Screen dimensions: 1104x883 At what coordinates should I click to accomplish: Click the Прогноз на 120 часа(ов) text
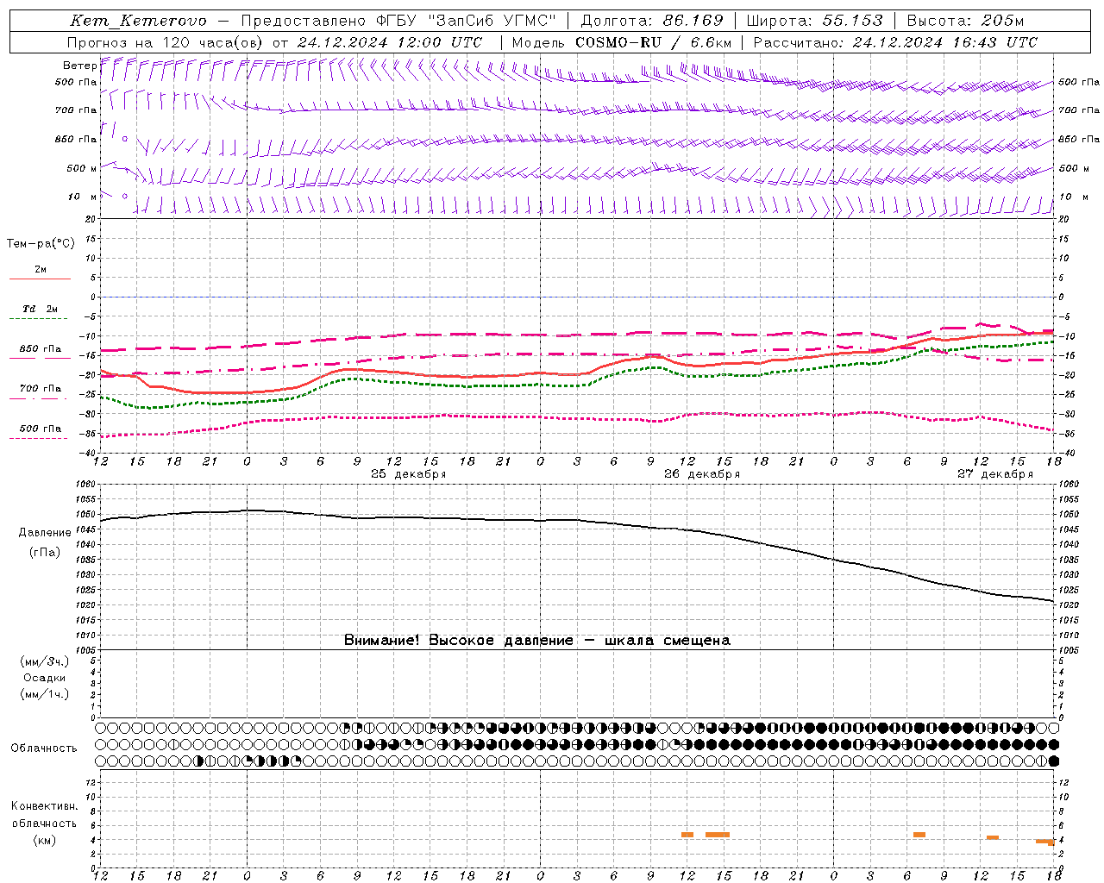coord(166,42)
